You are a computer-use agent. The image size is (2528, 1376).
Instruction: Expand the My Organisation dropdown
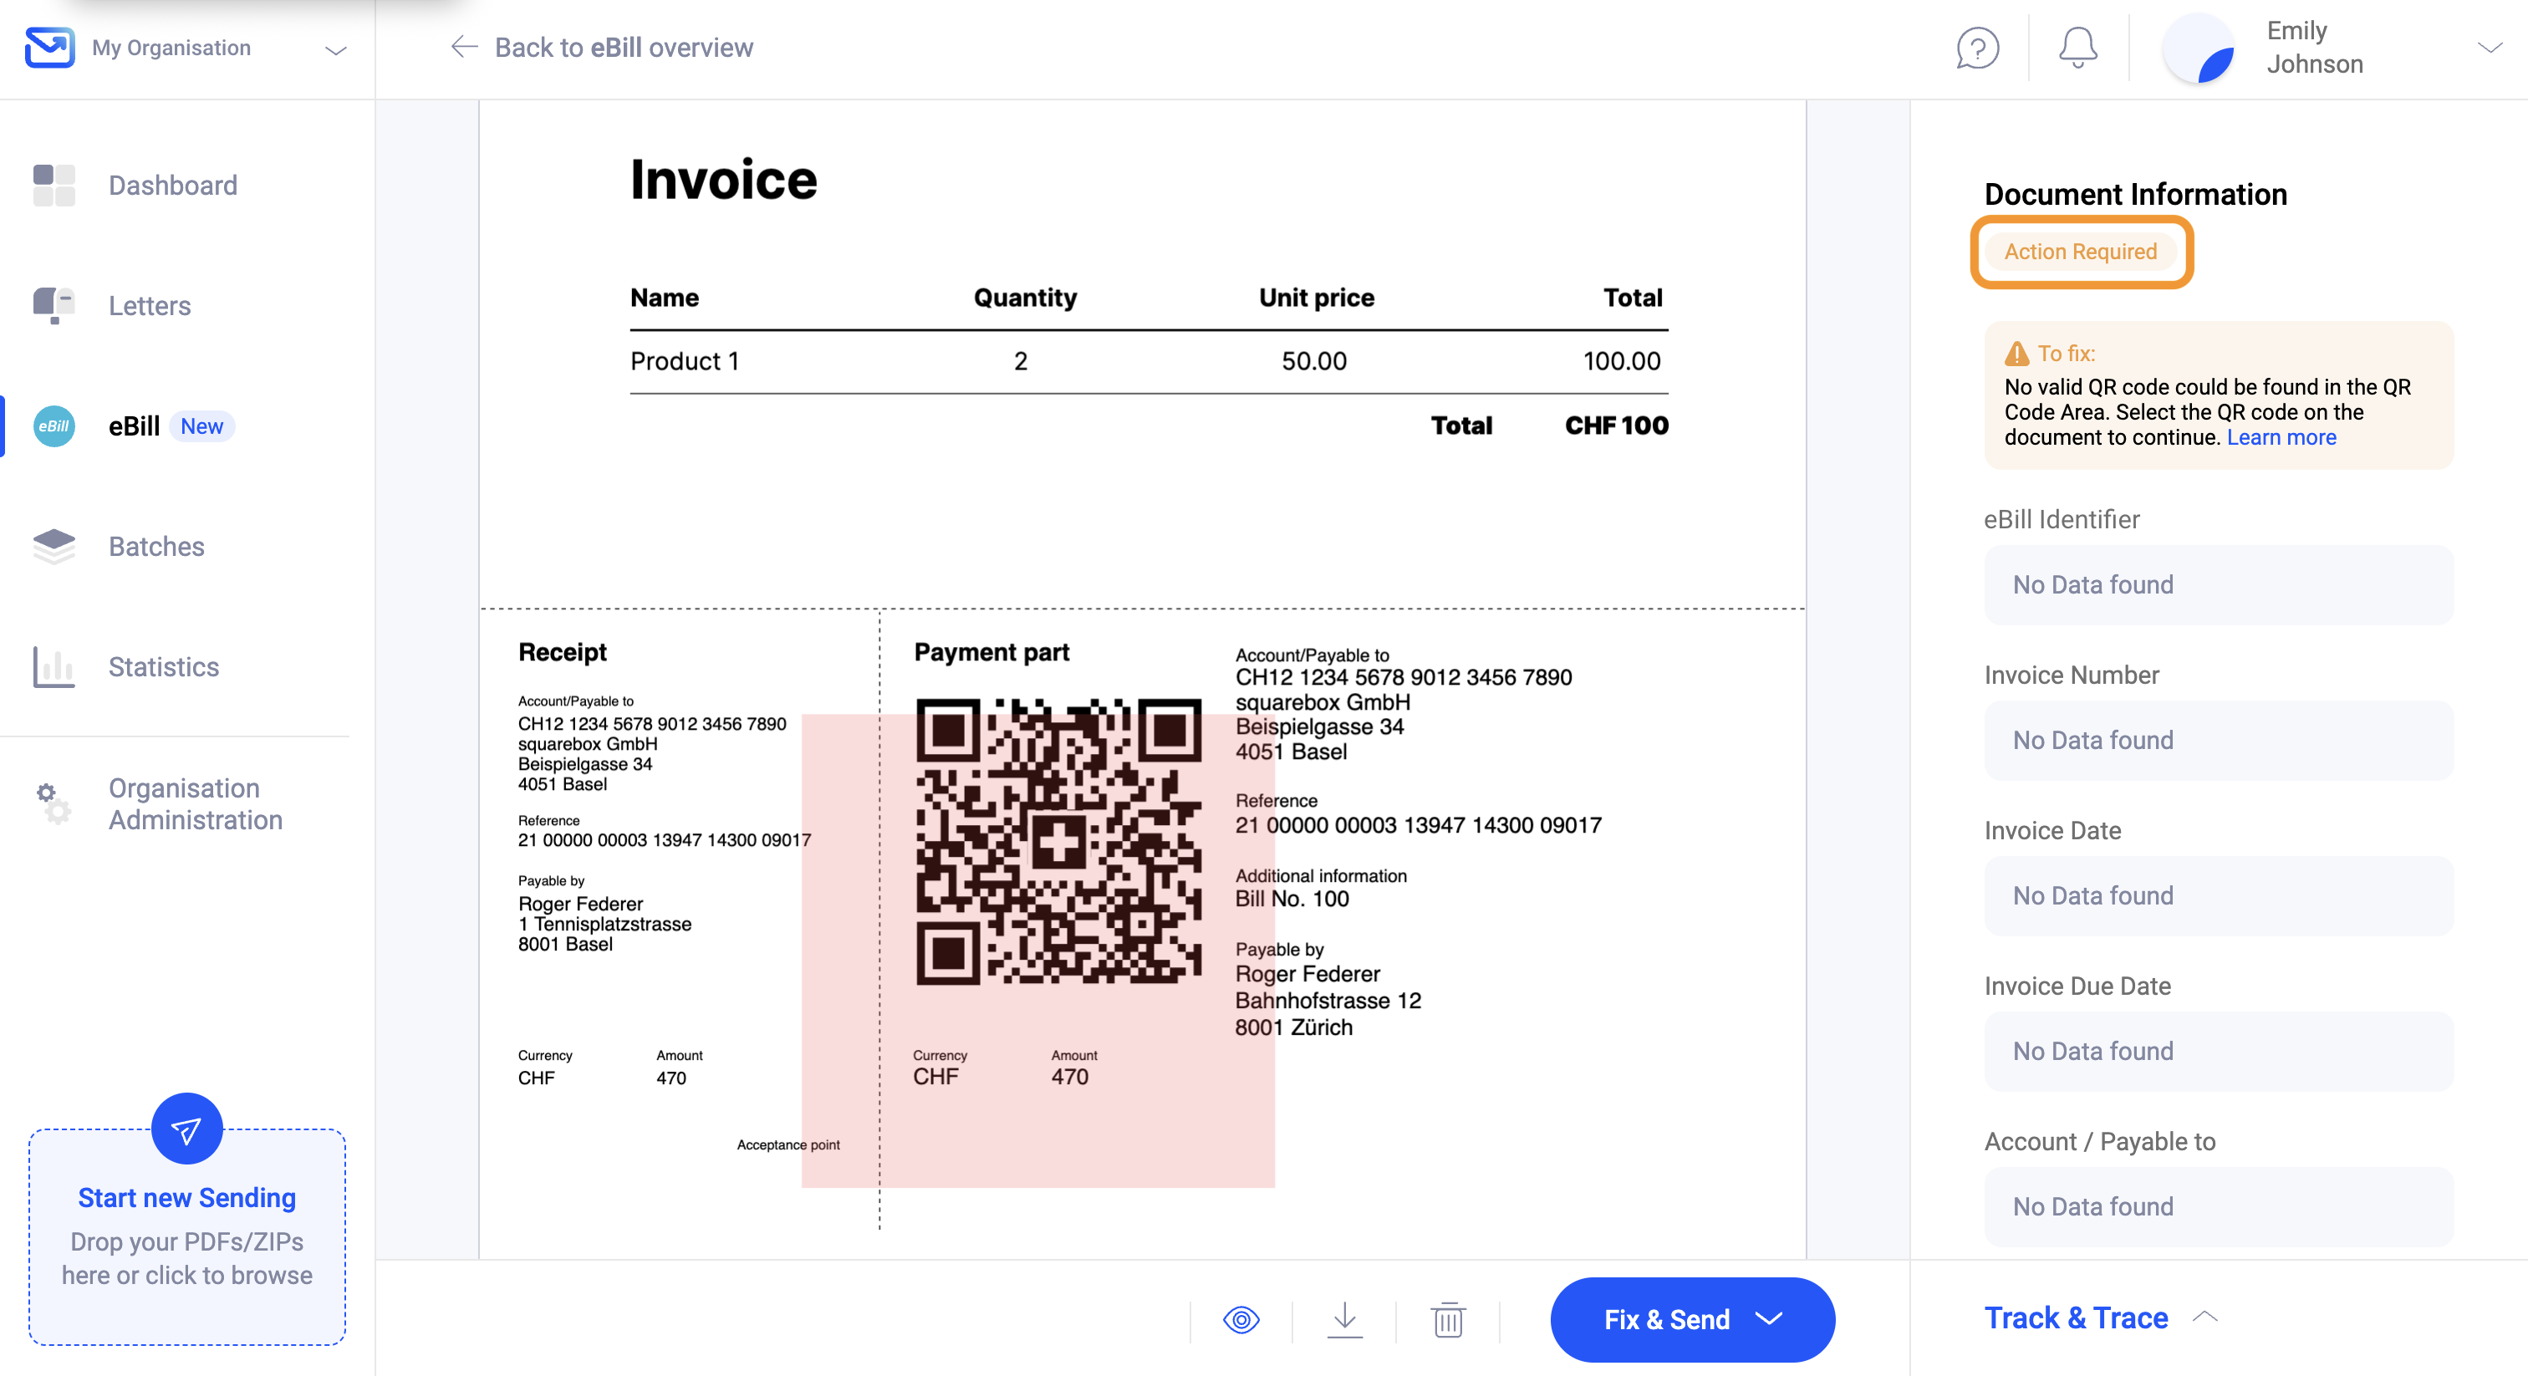[x=335, y=49]
